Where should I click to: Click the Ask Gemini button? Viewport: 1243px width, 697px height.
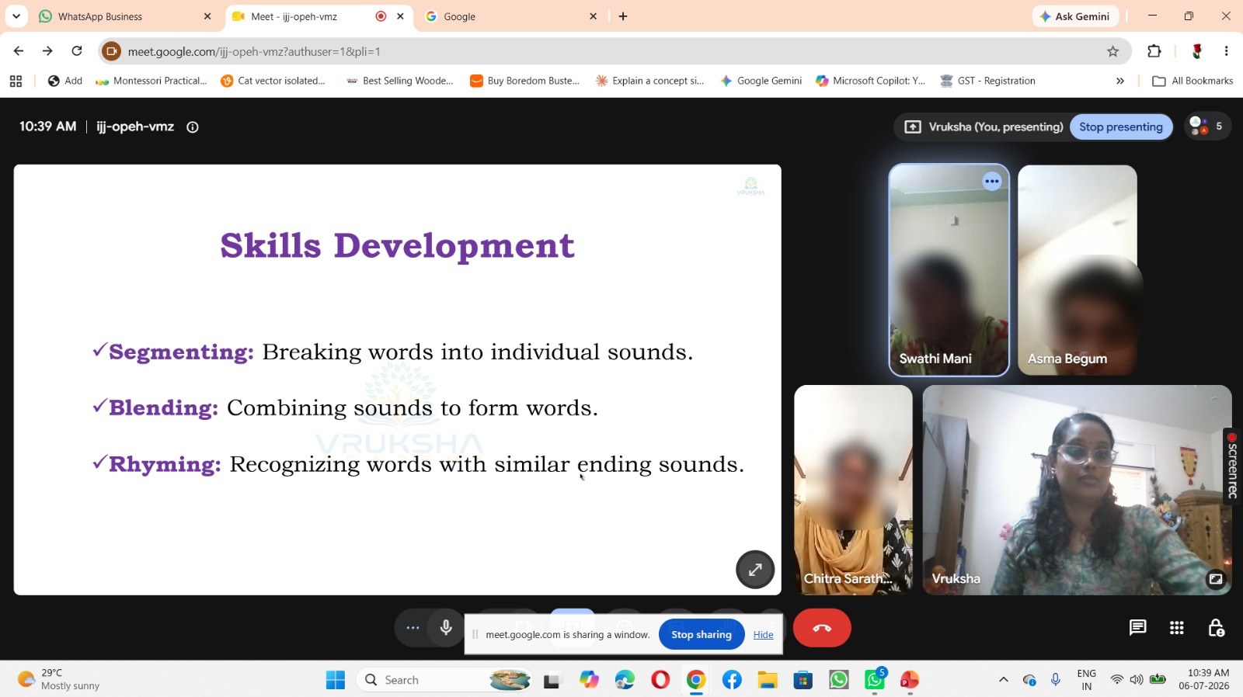click(1075, 16)
